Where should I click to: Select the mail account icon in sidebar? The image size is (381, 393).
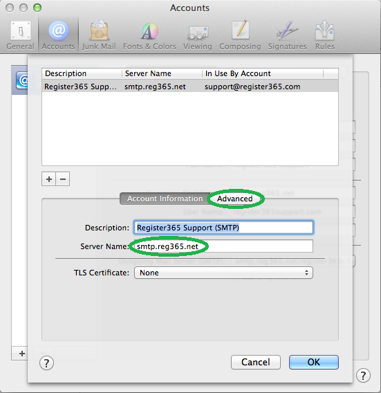pyautogui.click(x=22, y=80)
